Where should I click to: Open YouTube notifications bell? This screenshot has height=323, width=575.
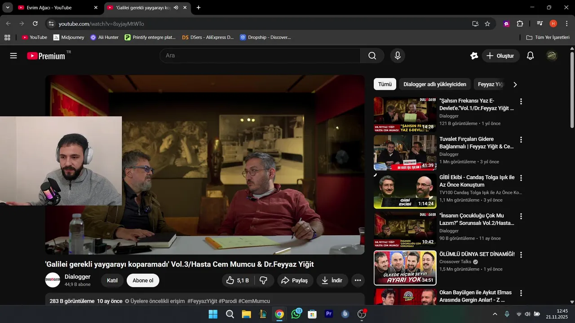coord(530,56)
